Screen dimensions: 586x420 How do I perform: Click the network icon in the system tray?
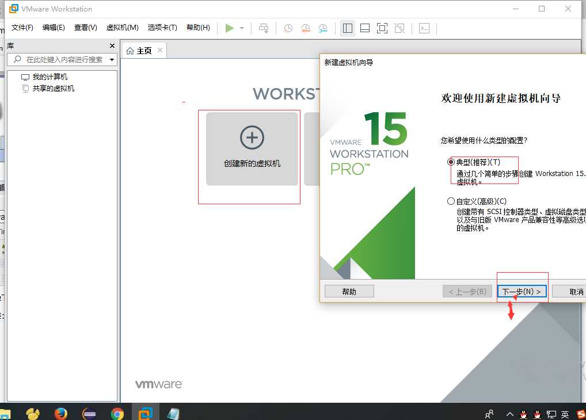click(551, 414)
